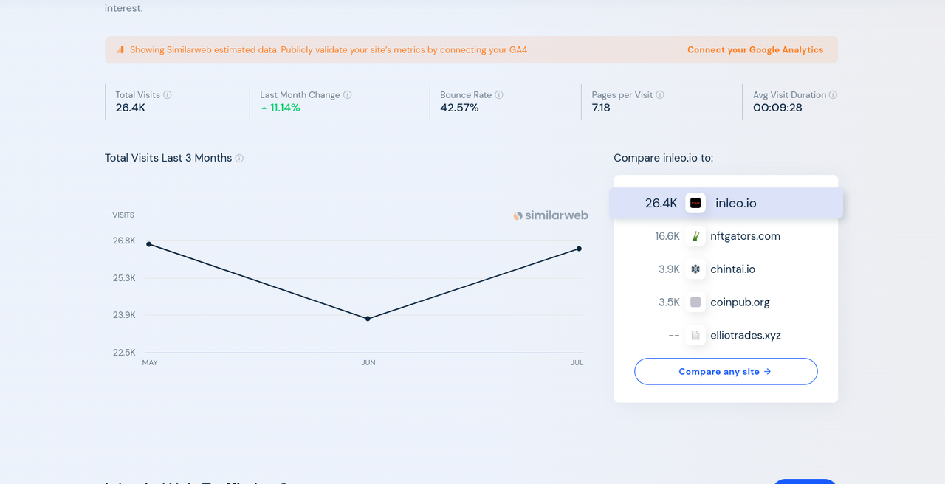Click the 26.4K Total Visits value
This screenshot has height=484, width=945.
pyautogui.click(x=131, y=108)
